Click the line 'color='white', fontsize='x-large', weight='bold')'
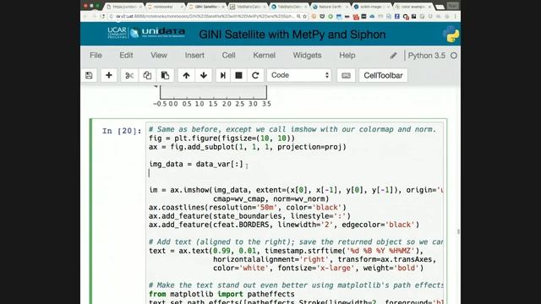The width and height of the screenshot is (541, 304). pos(318,268)
